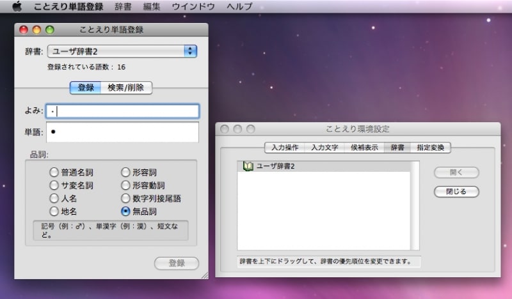Open the Apple menu

point(17,6)
